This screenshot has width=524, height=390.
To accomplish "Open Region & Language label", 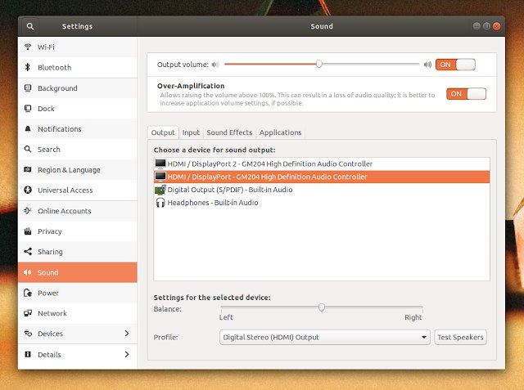I will coord(69,170).
